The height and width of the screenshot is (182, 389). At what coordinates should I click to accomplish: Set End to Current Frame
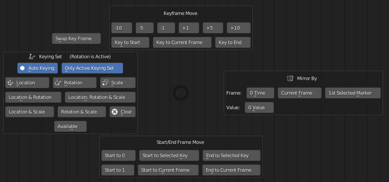point(231,170)
